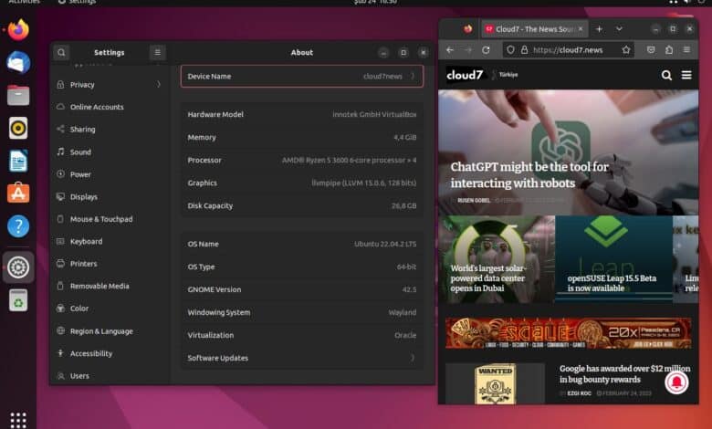712x429 pixels.
Task: Click the Settings gear in dock
Action: [x=18, y=267]
